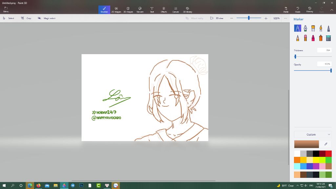Select the Crayon brush
This screenshot has height=189, width=336.
[x=313, y=38]
